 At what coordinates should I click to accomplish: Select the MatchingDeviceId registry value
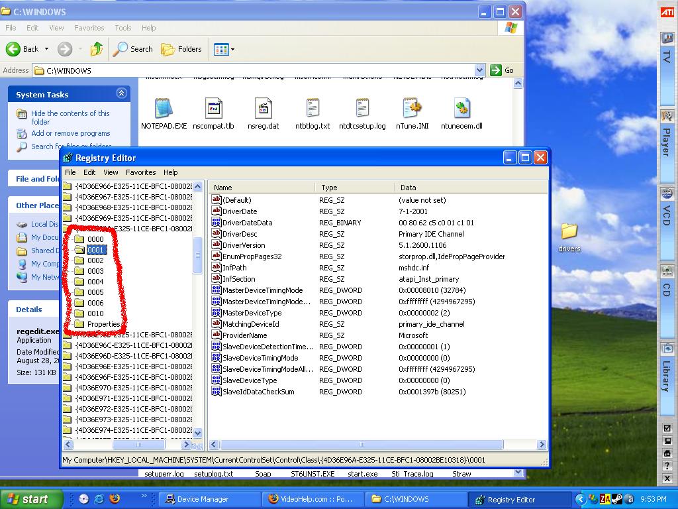[250, 324]
